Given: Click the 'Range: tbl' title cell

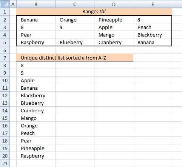Looking at the screenshot, I should click(94, 12).
